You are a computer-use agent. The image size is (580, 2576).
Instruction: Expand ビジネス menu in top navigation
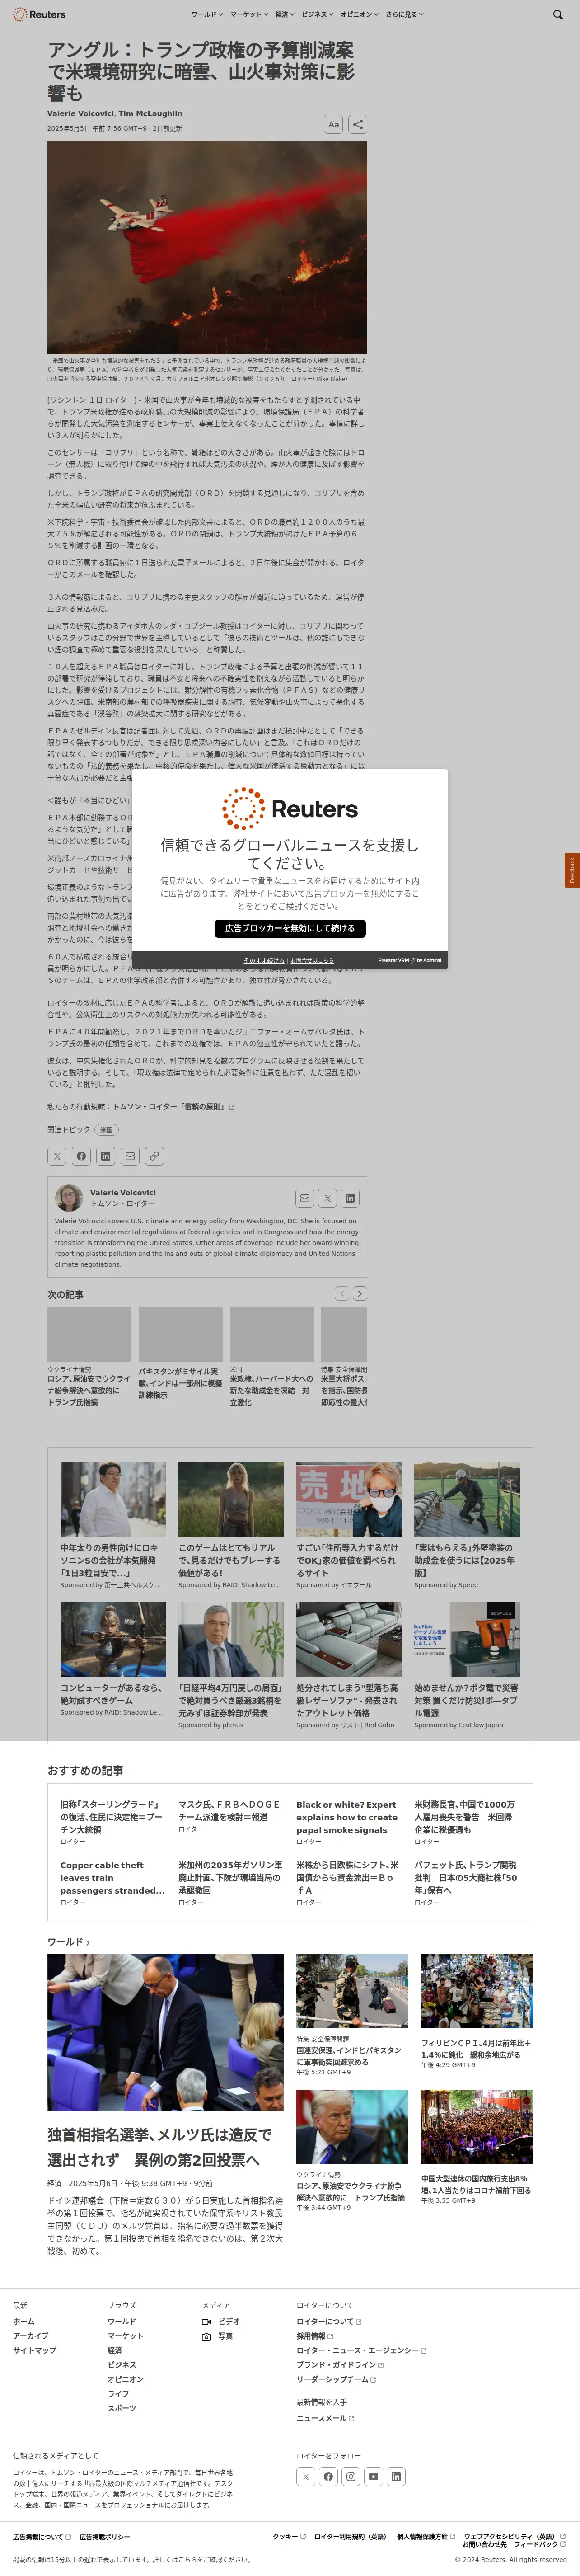click(317, 15)
